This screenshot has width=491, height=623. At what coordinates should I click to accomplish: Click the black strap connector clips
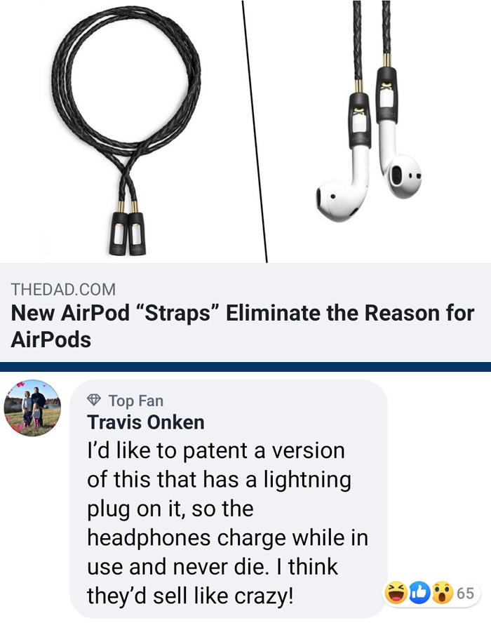click(x=128, y=233)
